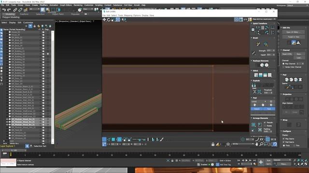Click the Save button in Channel rollout

[x=299, y=54]
